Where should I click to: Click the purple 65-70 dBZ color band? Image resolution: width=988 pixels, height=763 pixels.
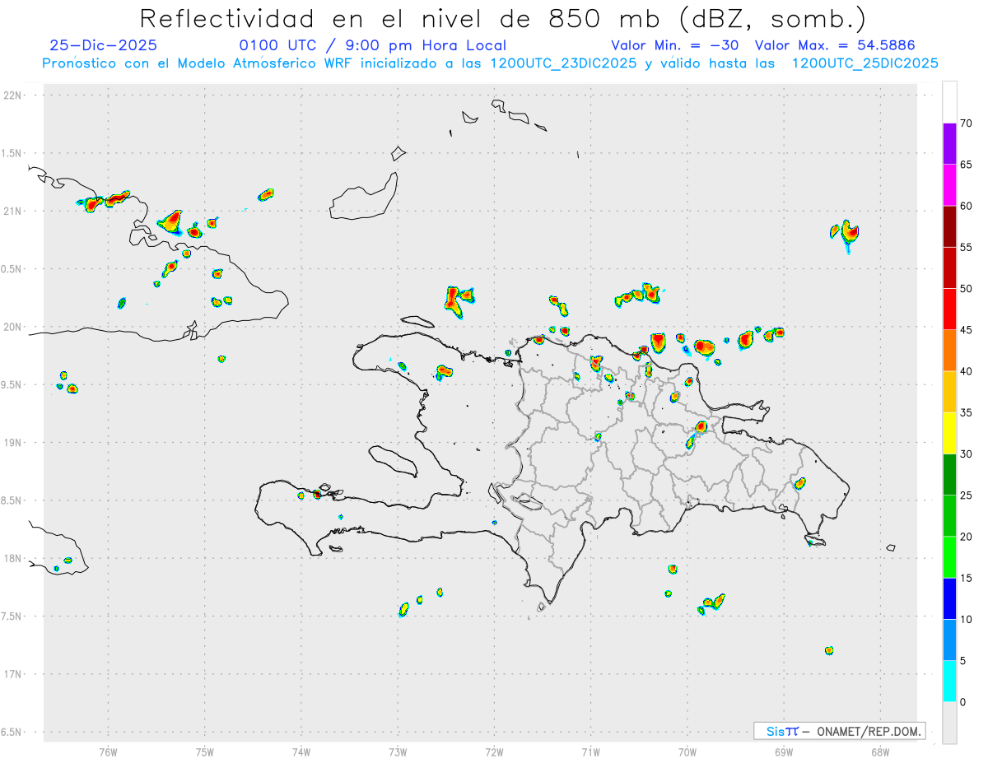coord(949,144)
